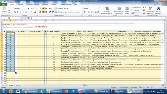Click the Auto Fill Options icon below selection

pyautogui.click(x=16, y=73)
